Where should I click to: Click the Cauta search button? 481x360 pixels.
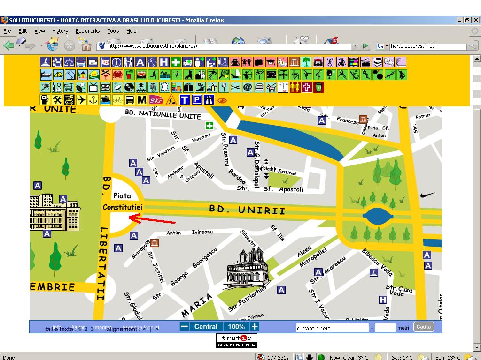pyautogui.click(x=423, y=327)
